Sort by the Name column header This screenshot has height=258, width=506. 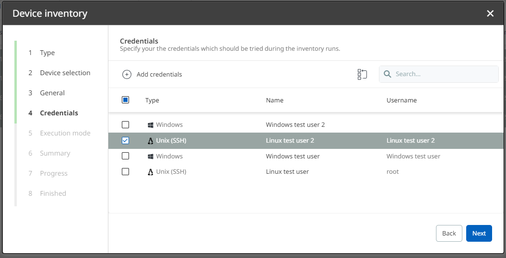coord(274,101)
